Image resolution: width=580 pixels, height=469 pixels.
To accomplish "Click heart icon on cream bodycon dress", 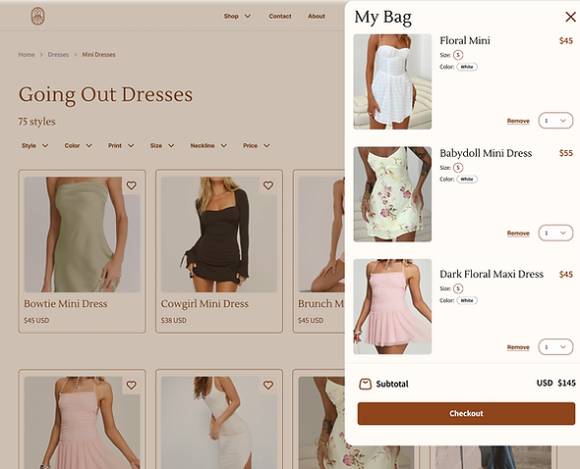I will click(268, 386).
